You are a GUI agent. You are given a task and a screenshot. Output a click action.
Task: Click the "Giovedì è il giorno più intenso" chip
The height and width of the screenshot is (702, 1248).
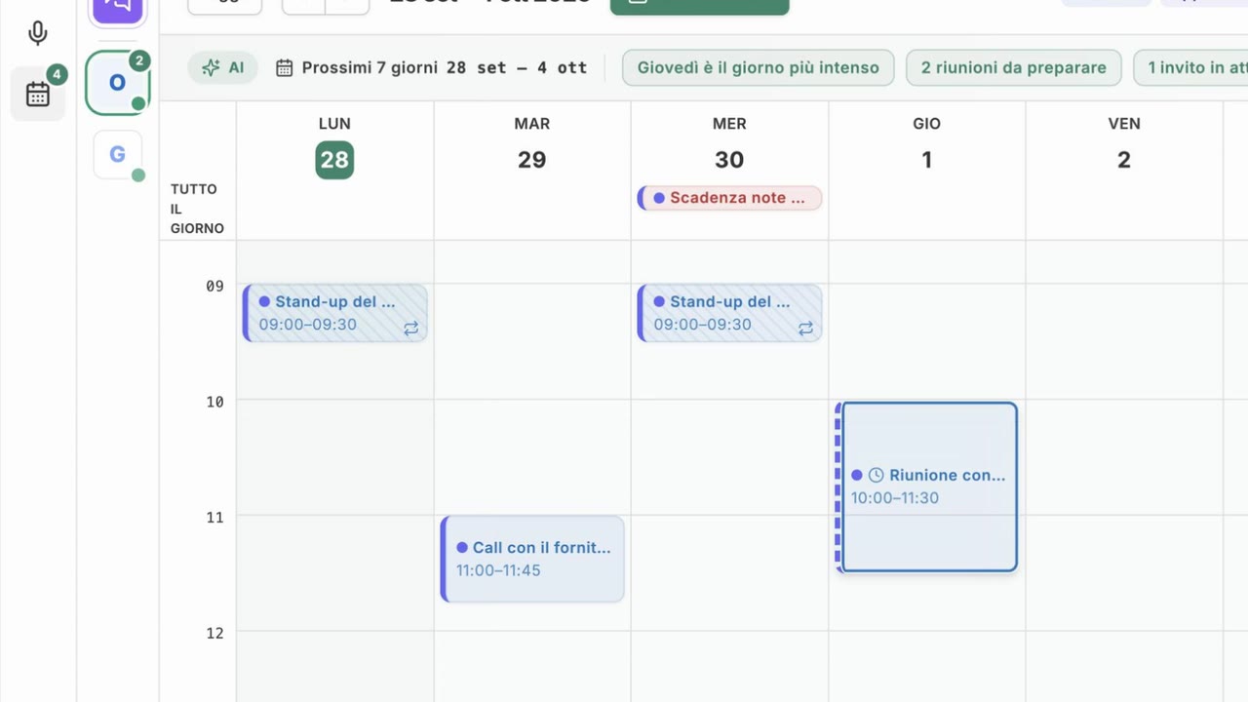click(759, 67)
